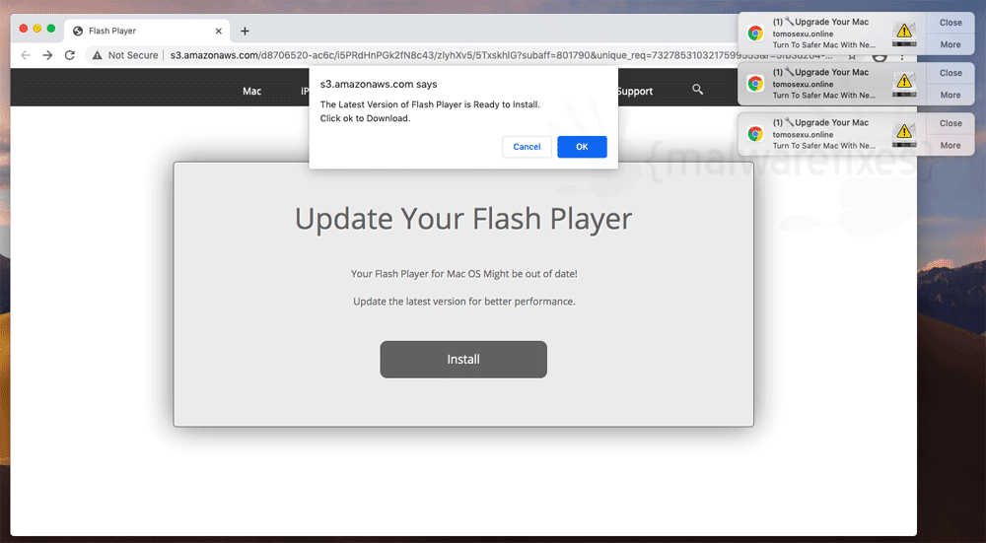This screenshot has height=543, width=986.
Task: Click the green window fullscreen button
Action: 51,29
